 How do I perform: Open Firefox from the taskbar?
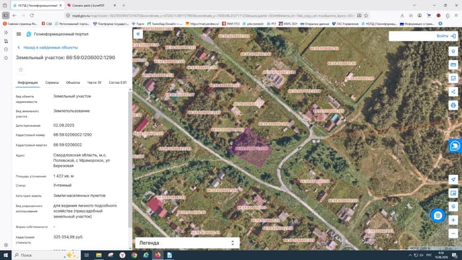(x=158, y=255)
